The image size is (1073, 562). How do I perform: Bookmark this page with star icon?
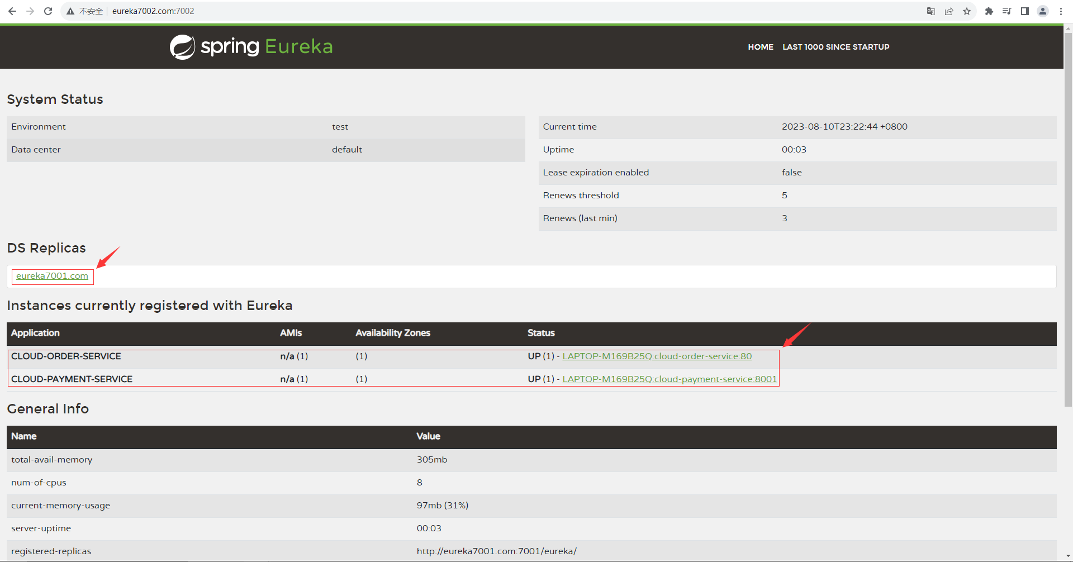coord(967,11)
